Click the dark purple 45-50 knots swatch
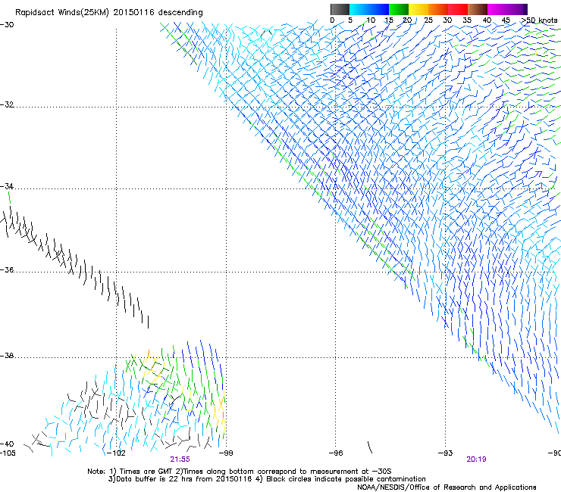The image size is (561, 492). (517, 9)
